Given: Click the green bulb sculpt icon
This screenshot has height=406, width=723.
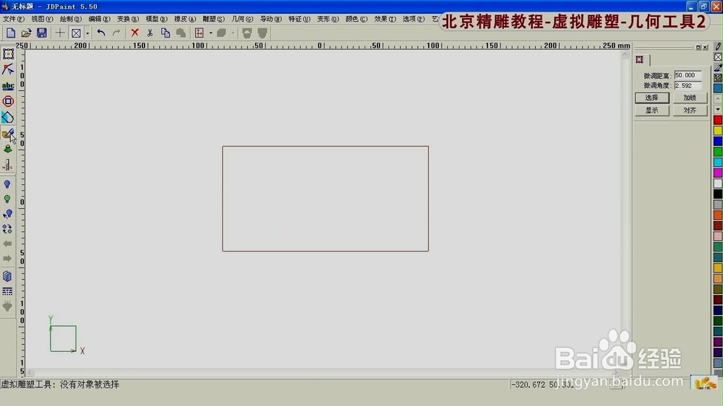Looking at the screenshot, I should [x=7, y=199].
